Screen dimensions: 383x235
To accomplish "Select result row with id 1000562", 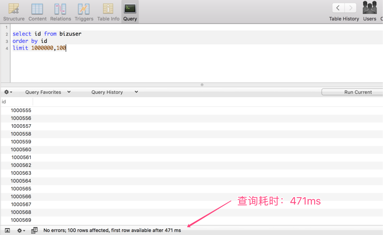I will (21, 165).
